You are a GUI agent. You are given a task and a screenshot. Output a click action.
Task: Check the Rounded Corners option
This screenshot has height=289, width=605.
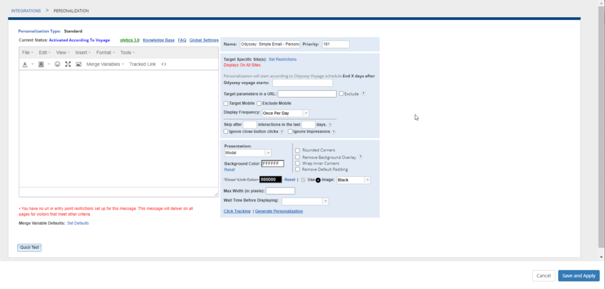click(298, 150)
